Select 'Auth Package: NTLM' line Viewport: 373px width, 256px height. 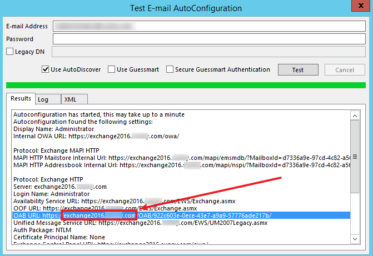point(42,230)
